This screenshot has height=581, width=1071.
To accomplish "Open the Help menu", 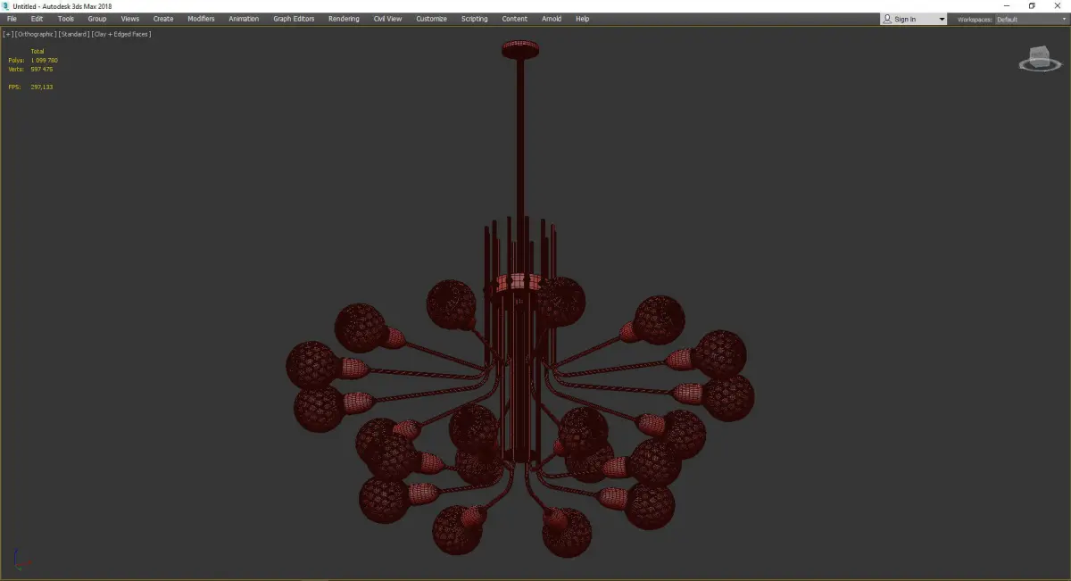I will (x=582, y=19).
